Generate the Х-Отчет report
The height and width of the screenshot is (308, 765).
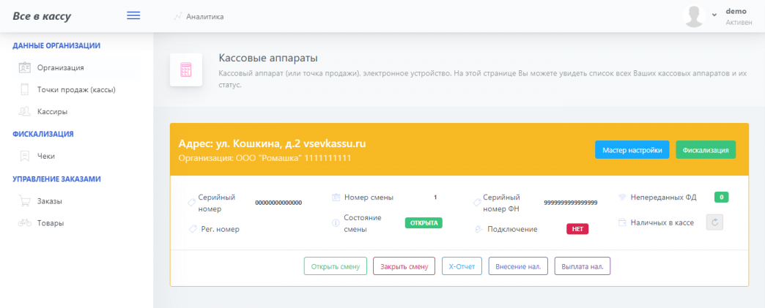pos(462,266)
